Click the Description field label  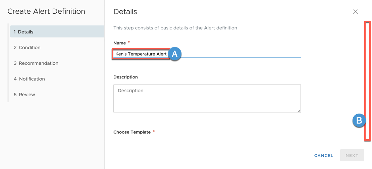pos(125,77)
